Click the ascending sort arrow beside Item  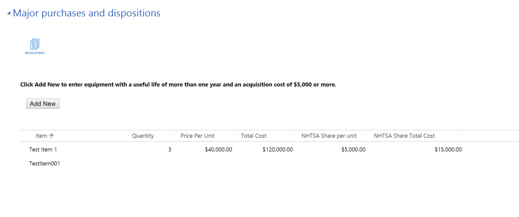point(52,136)
